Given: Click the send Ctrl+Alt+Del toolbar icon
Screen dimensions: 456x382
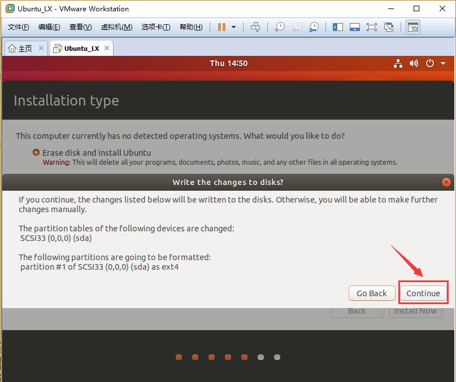Looking at the screenshot, I should click(255, 27).
